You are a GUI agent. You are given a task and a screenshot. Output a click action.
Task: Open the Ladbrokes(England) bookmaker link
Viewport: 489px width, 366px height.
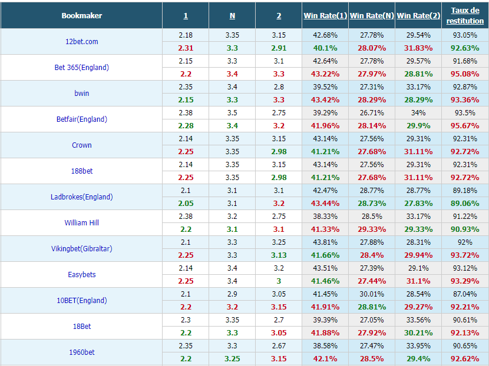coord(82,197)
